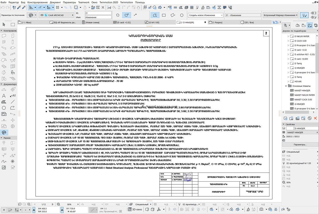
Task: Collapse the 'Свойства' panel section
Action: click(x=284, y=124)
